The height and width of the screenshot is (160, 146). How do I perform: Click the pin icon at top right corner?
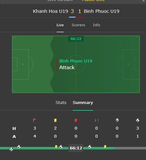[x=143, y=1]
